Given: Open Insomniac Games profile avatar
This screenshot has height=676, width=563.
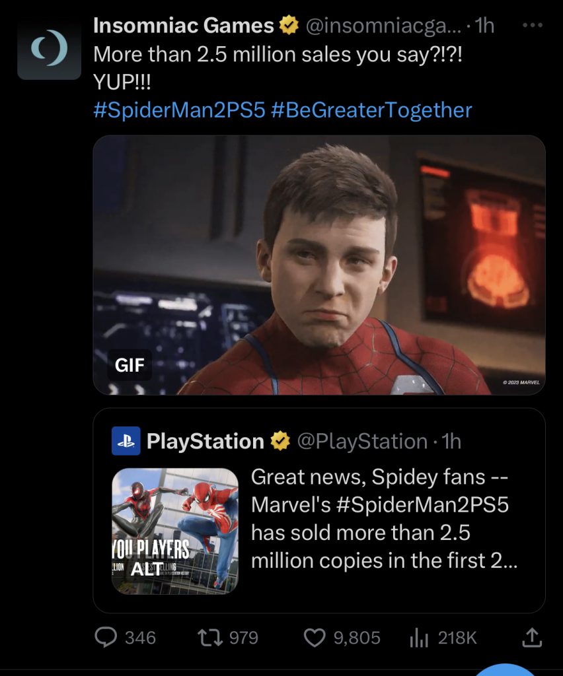Looking at the screenshot, I should (x=49, y=48).
